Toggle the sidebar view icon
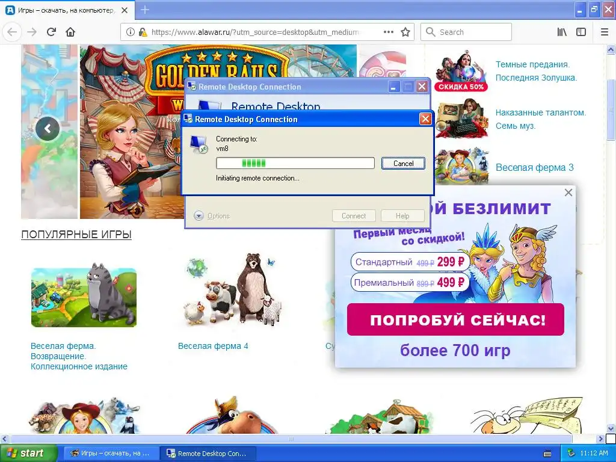 click(x=581, y=32)
